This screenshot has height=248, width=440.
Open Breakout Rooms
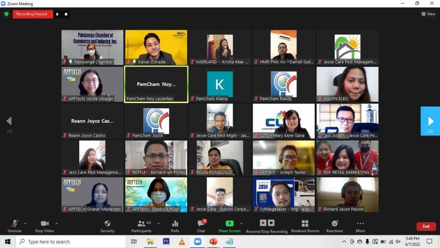[x=305, y=226]
